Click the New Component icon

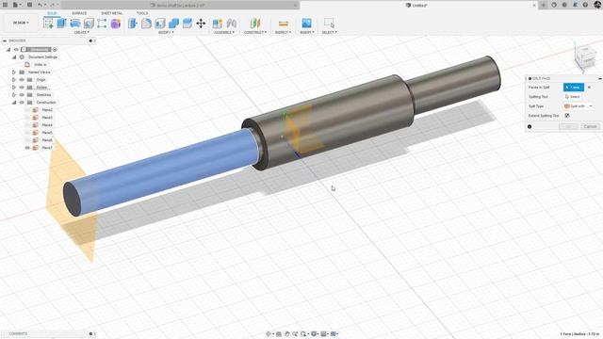[x=218, y=24]
